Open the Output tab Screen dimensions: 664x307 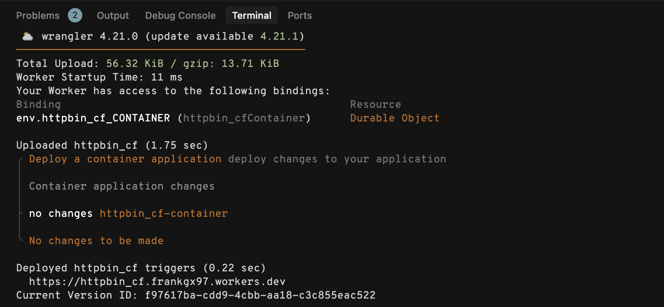[113, 16]
